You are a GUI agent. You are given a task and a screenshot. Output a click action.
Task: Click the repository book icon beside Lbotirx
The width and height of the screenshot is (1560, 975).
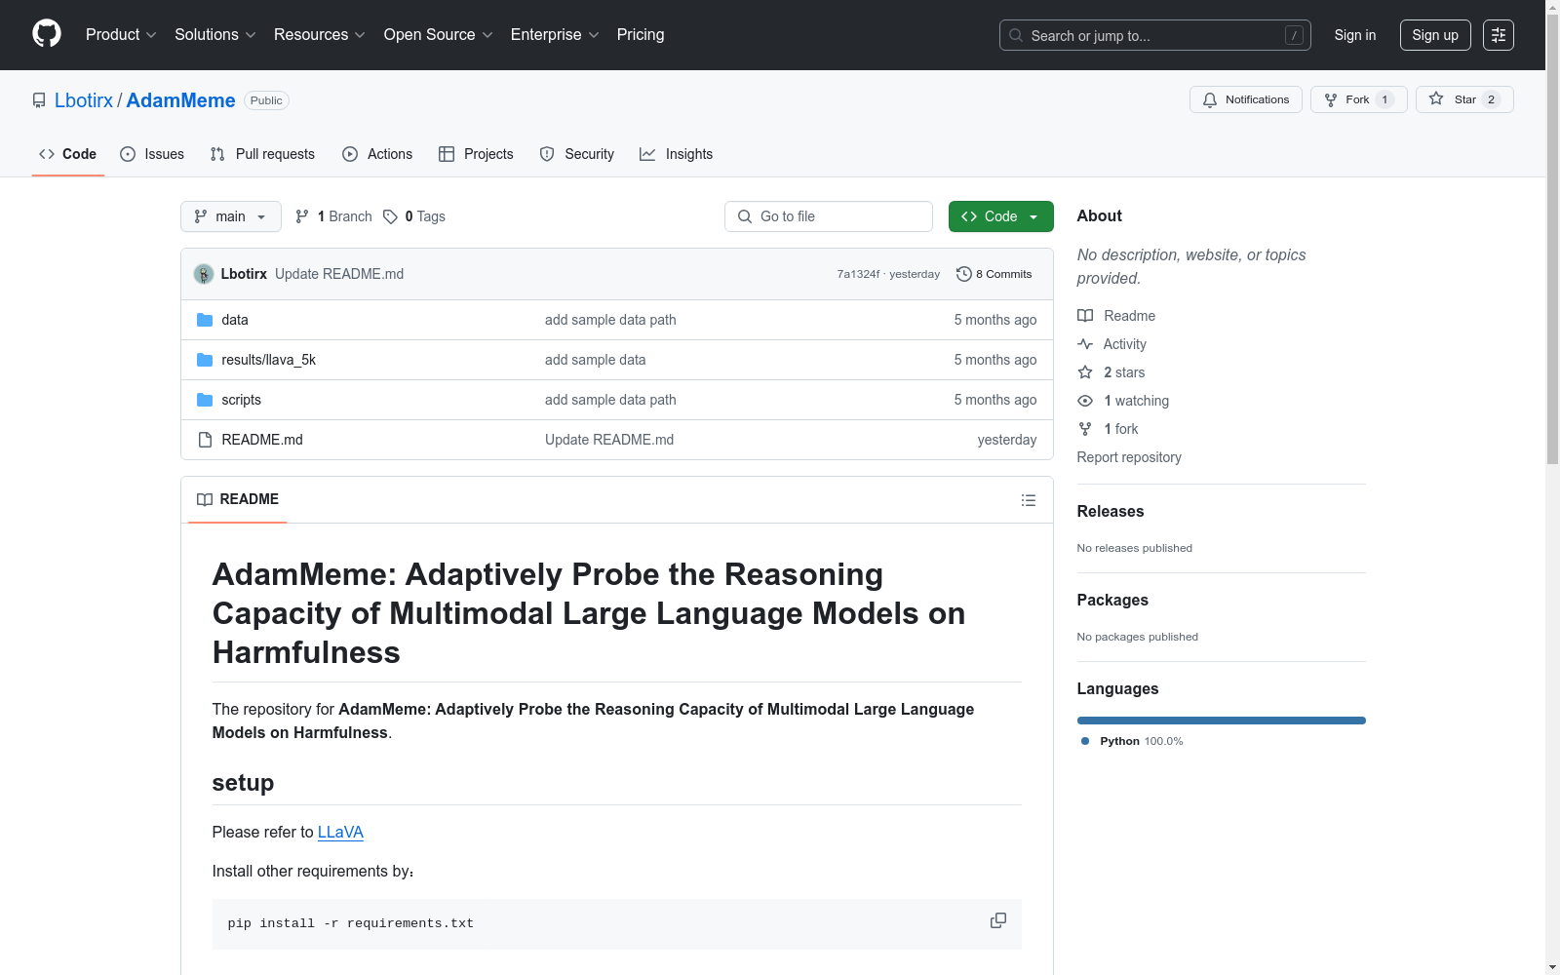(39, 100)
